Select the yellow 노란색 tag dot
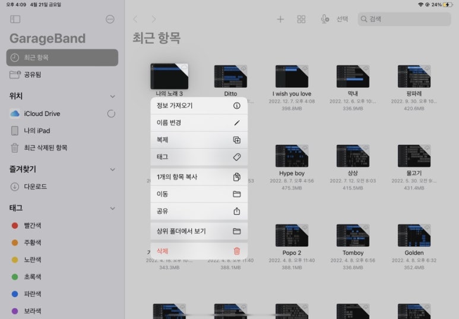 [15, 260]
